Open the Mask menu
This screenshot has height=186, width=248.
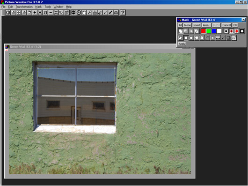[38, 7]
